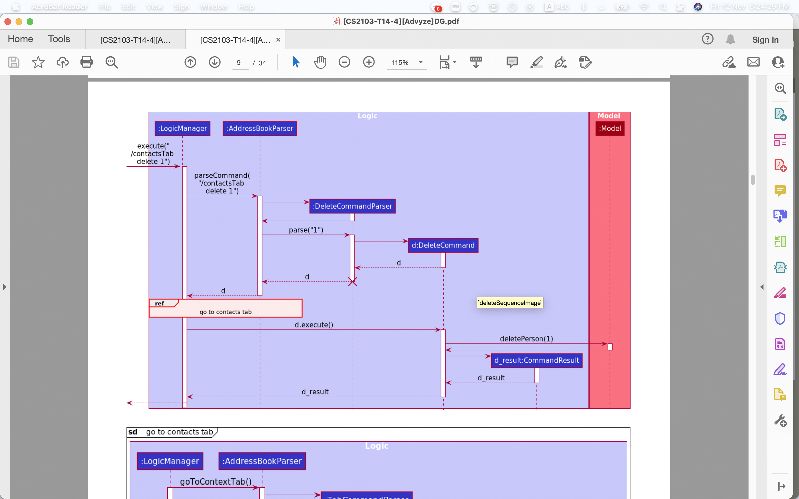Add a bookmark with the star icon
The image size is (799, 499).
pos(38,62)
